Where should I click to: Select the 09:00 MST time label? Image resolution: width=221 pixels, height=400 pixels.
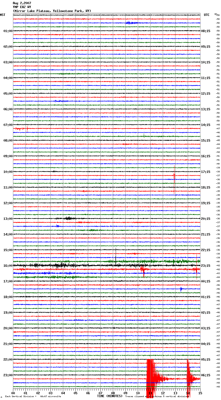tap(8, 156)
